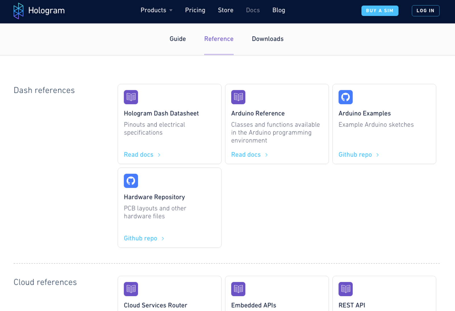Open Read docs for Hologram Dash Datasheet
The image size is (455, 311).
[x=138, y=155]
